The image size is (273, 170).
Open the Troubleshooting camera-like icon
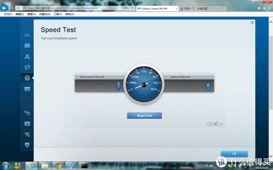(x=27, y=124)
